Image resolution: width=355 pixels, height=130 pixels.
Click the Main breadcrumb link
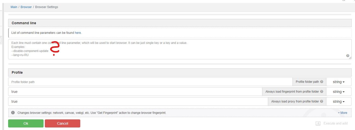pyautogui.click(x=14, y=7)
